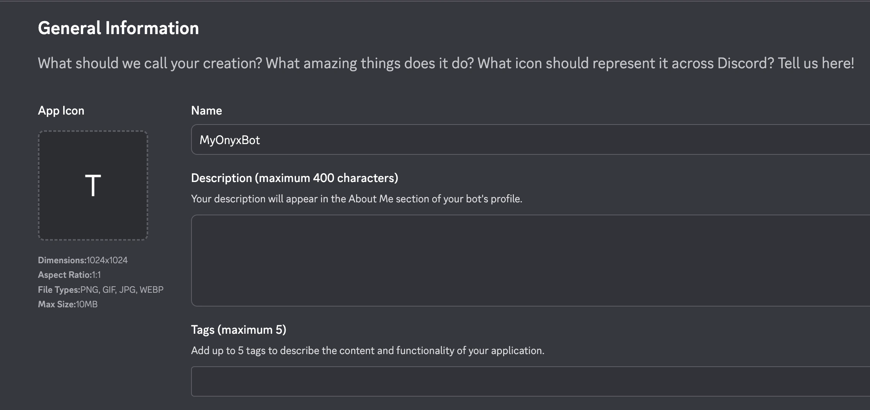
Task: Click the File Types PNG, GIF, JPG, WEBP text
Action: tap(101, 289)
